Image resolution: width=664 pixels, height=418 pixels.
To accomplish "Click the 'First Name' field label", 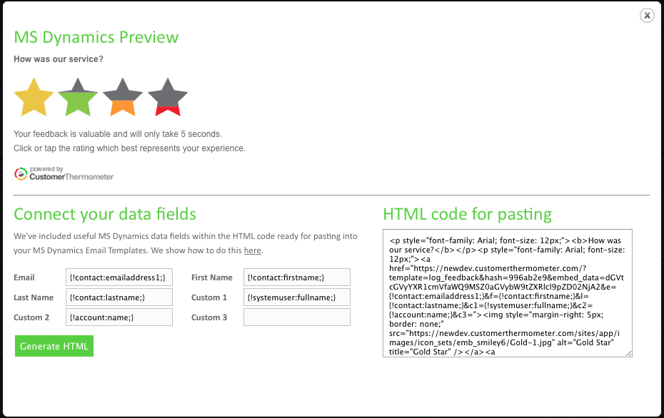I will (x=212, y=277).
